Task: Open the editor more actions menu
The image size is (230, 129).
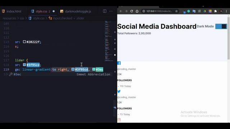Action: (x=111, y=11)
